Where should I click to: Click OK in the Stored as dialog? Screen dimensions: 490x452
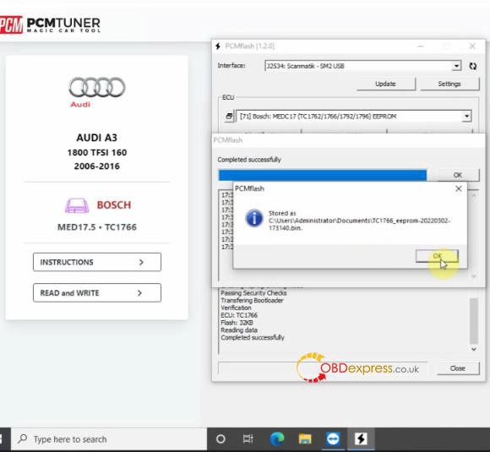tap(437, 256)
